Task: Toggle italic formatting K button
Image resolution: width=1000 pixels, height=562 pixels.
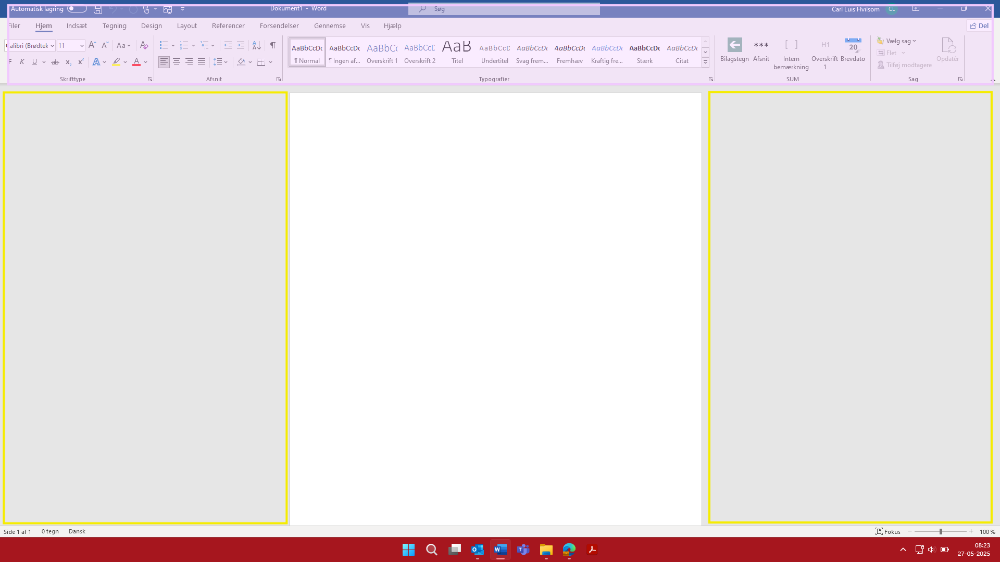Action: click(22, 62)
